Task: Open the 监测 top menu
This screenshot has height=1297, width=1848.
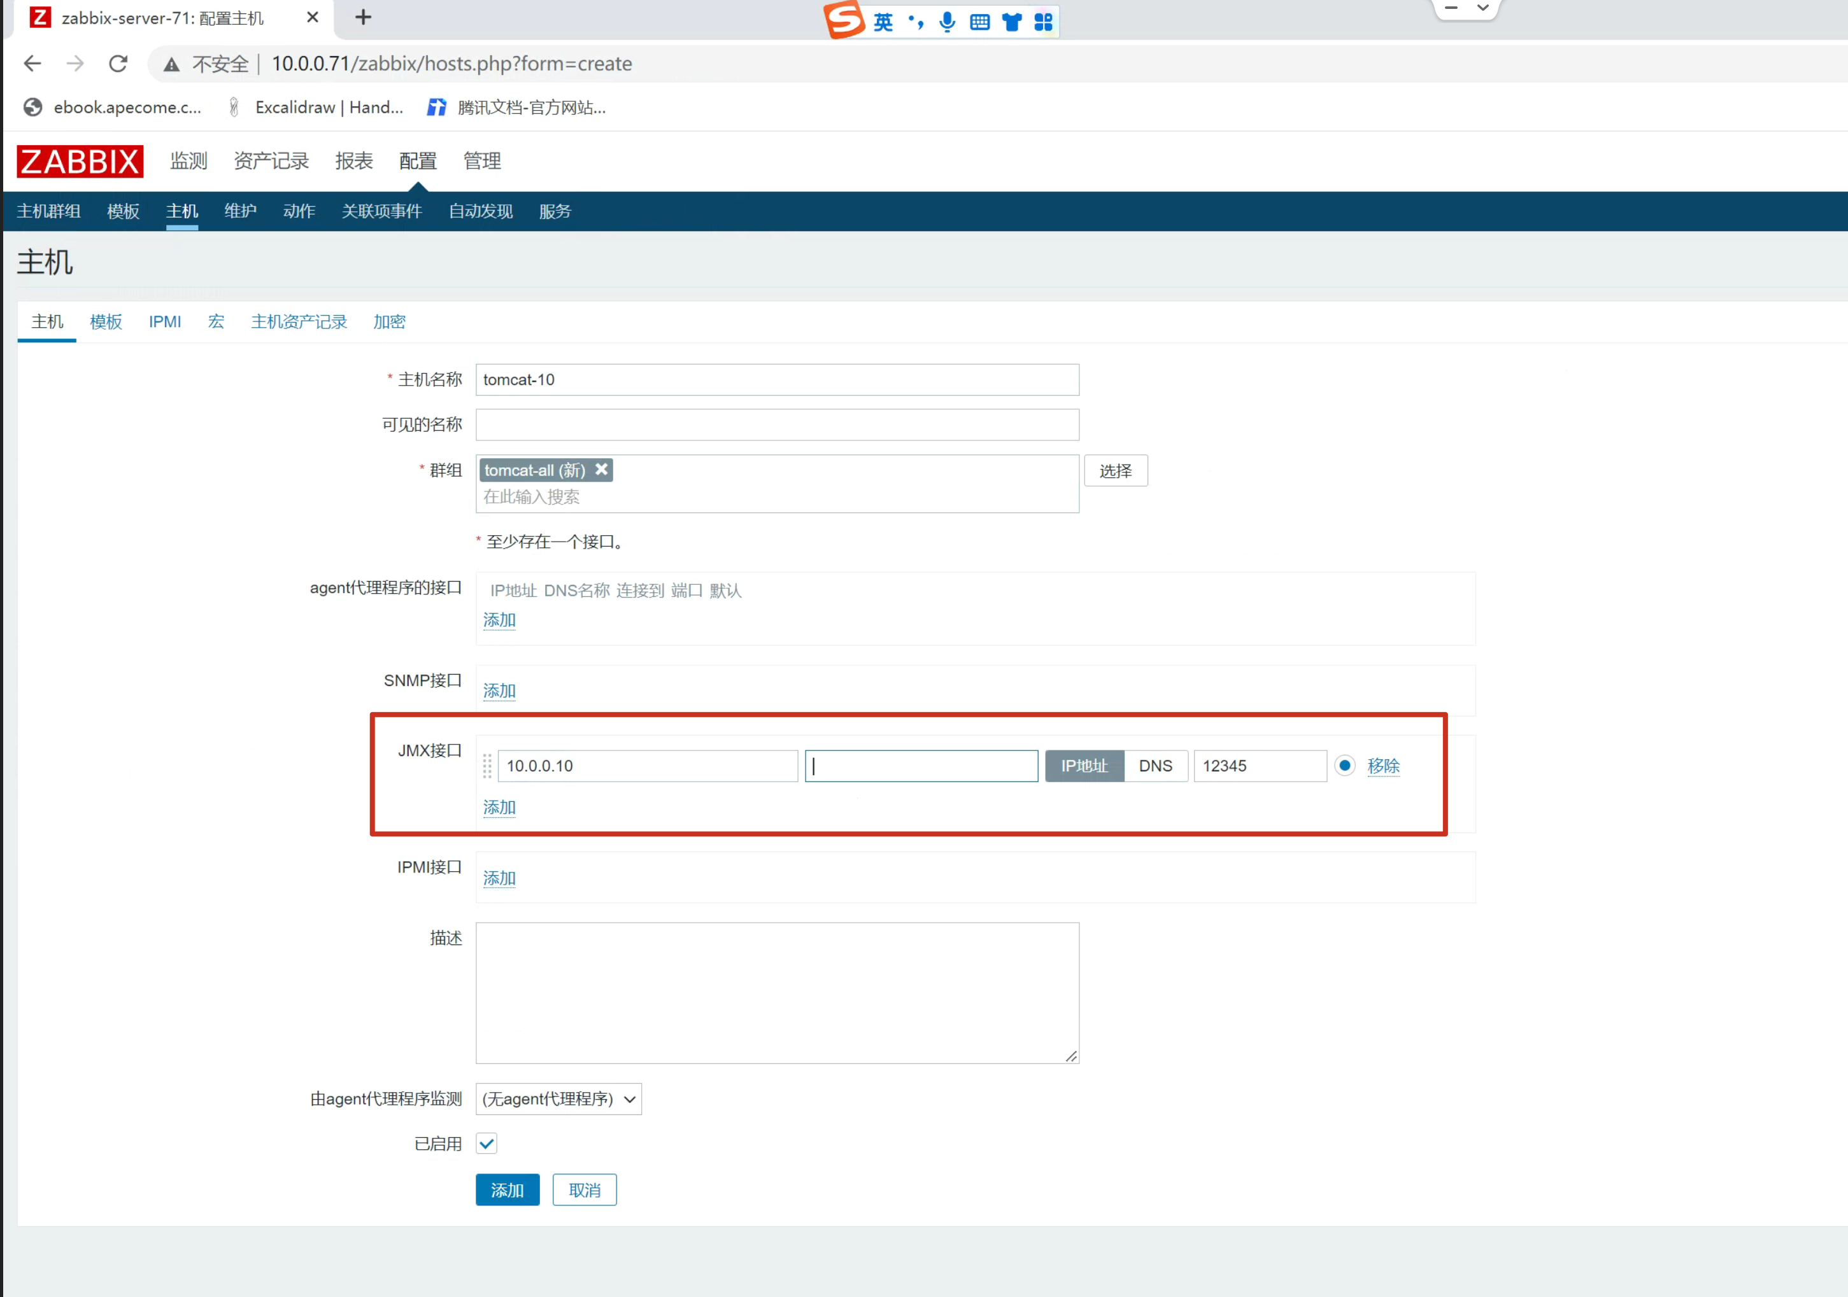Action: coord(188,161)
